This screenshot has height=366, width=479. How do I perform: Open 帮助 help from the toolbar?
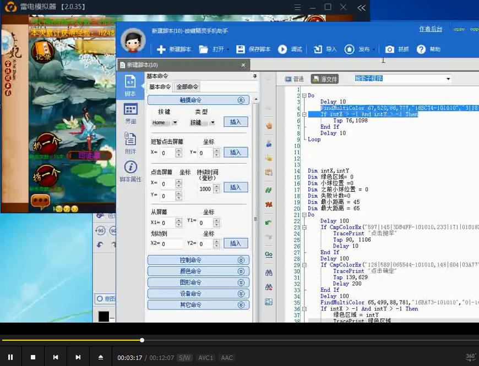pos(421,49)
